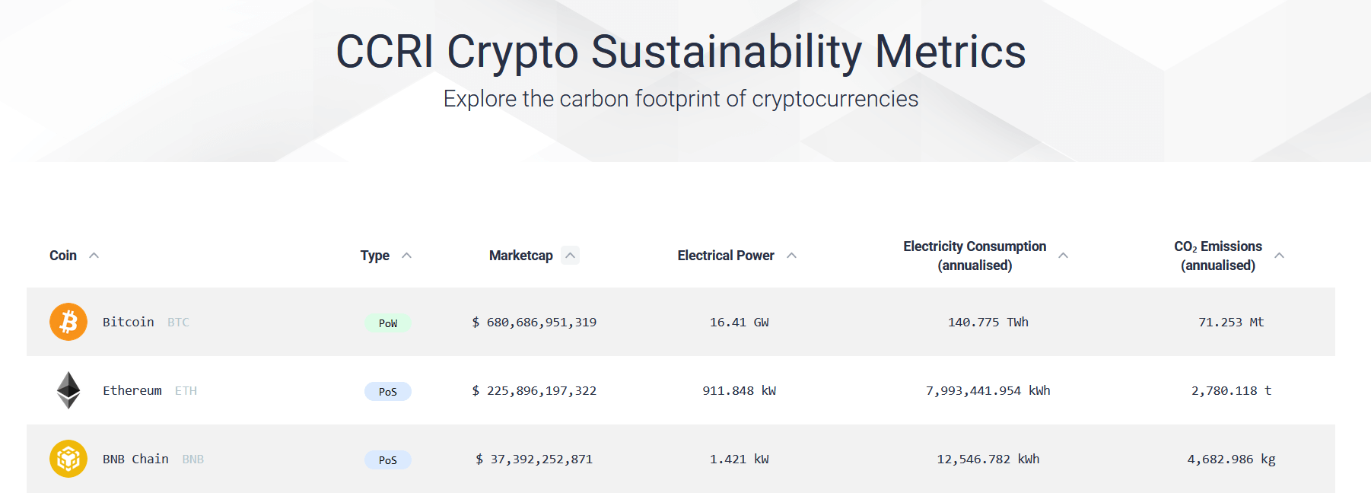Click the Bitcoin name link
The height and width of the screenshot is (496, 1371).
pyautogui.click(x=128, y=321)
